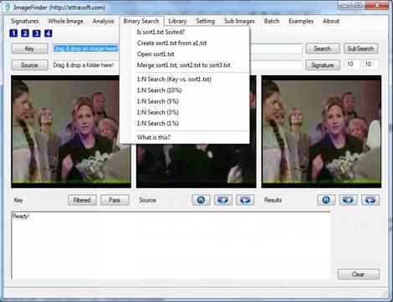Click the Signature button
Screen dimensions: 393x302
point(323,65)
